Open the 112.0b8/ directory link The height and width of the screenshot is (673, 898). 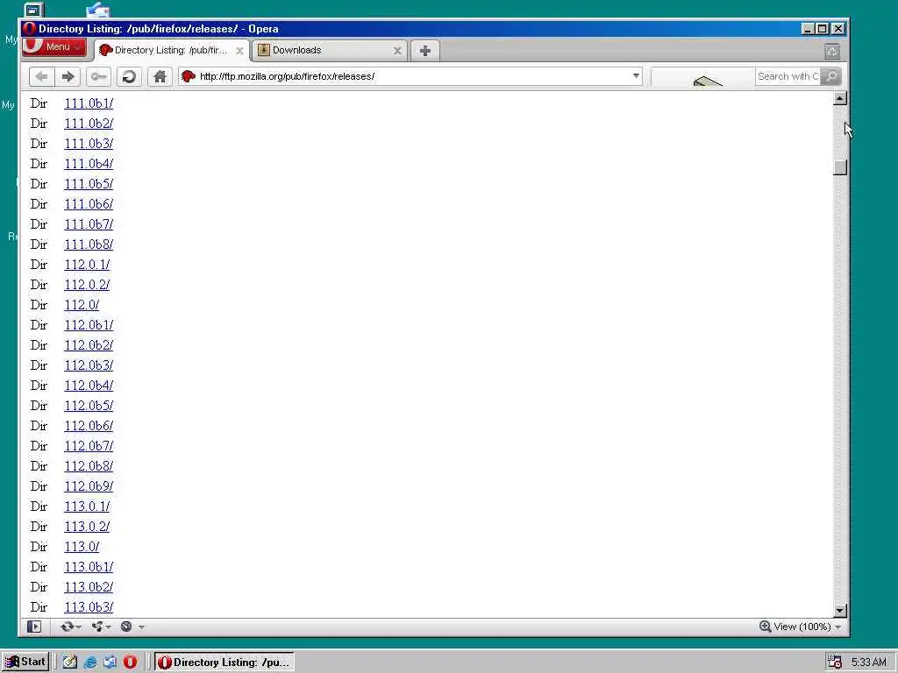pos(89,466)
